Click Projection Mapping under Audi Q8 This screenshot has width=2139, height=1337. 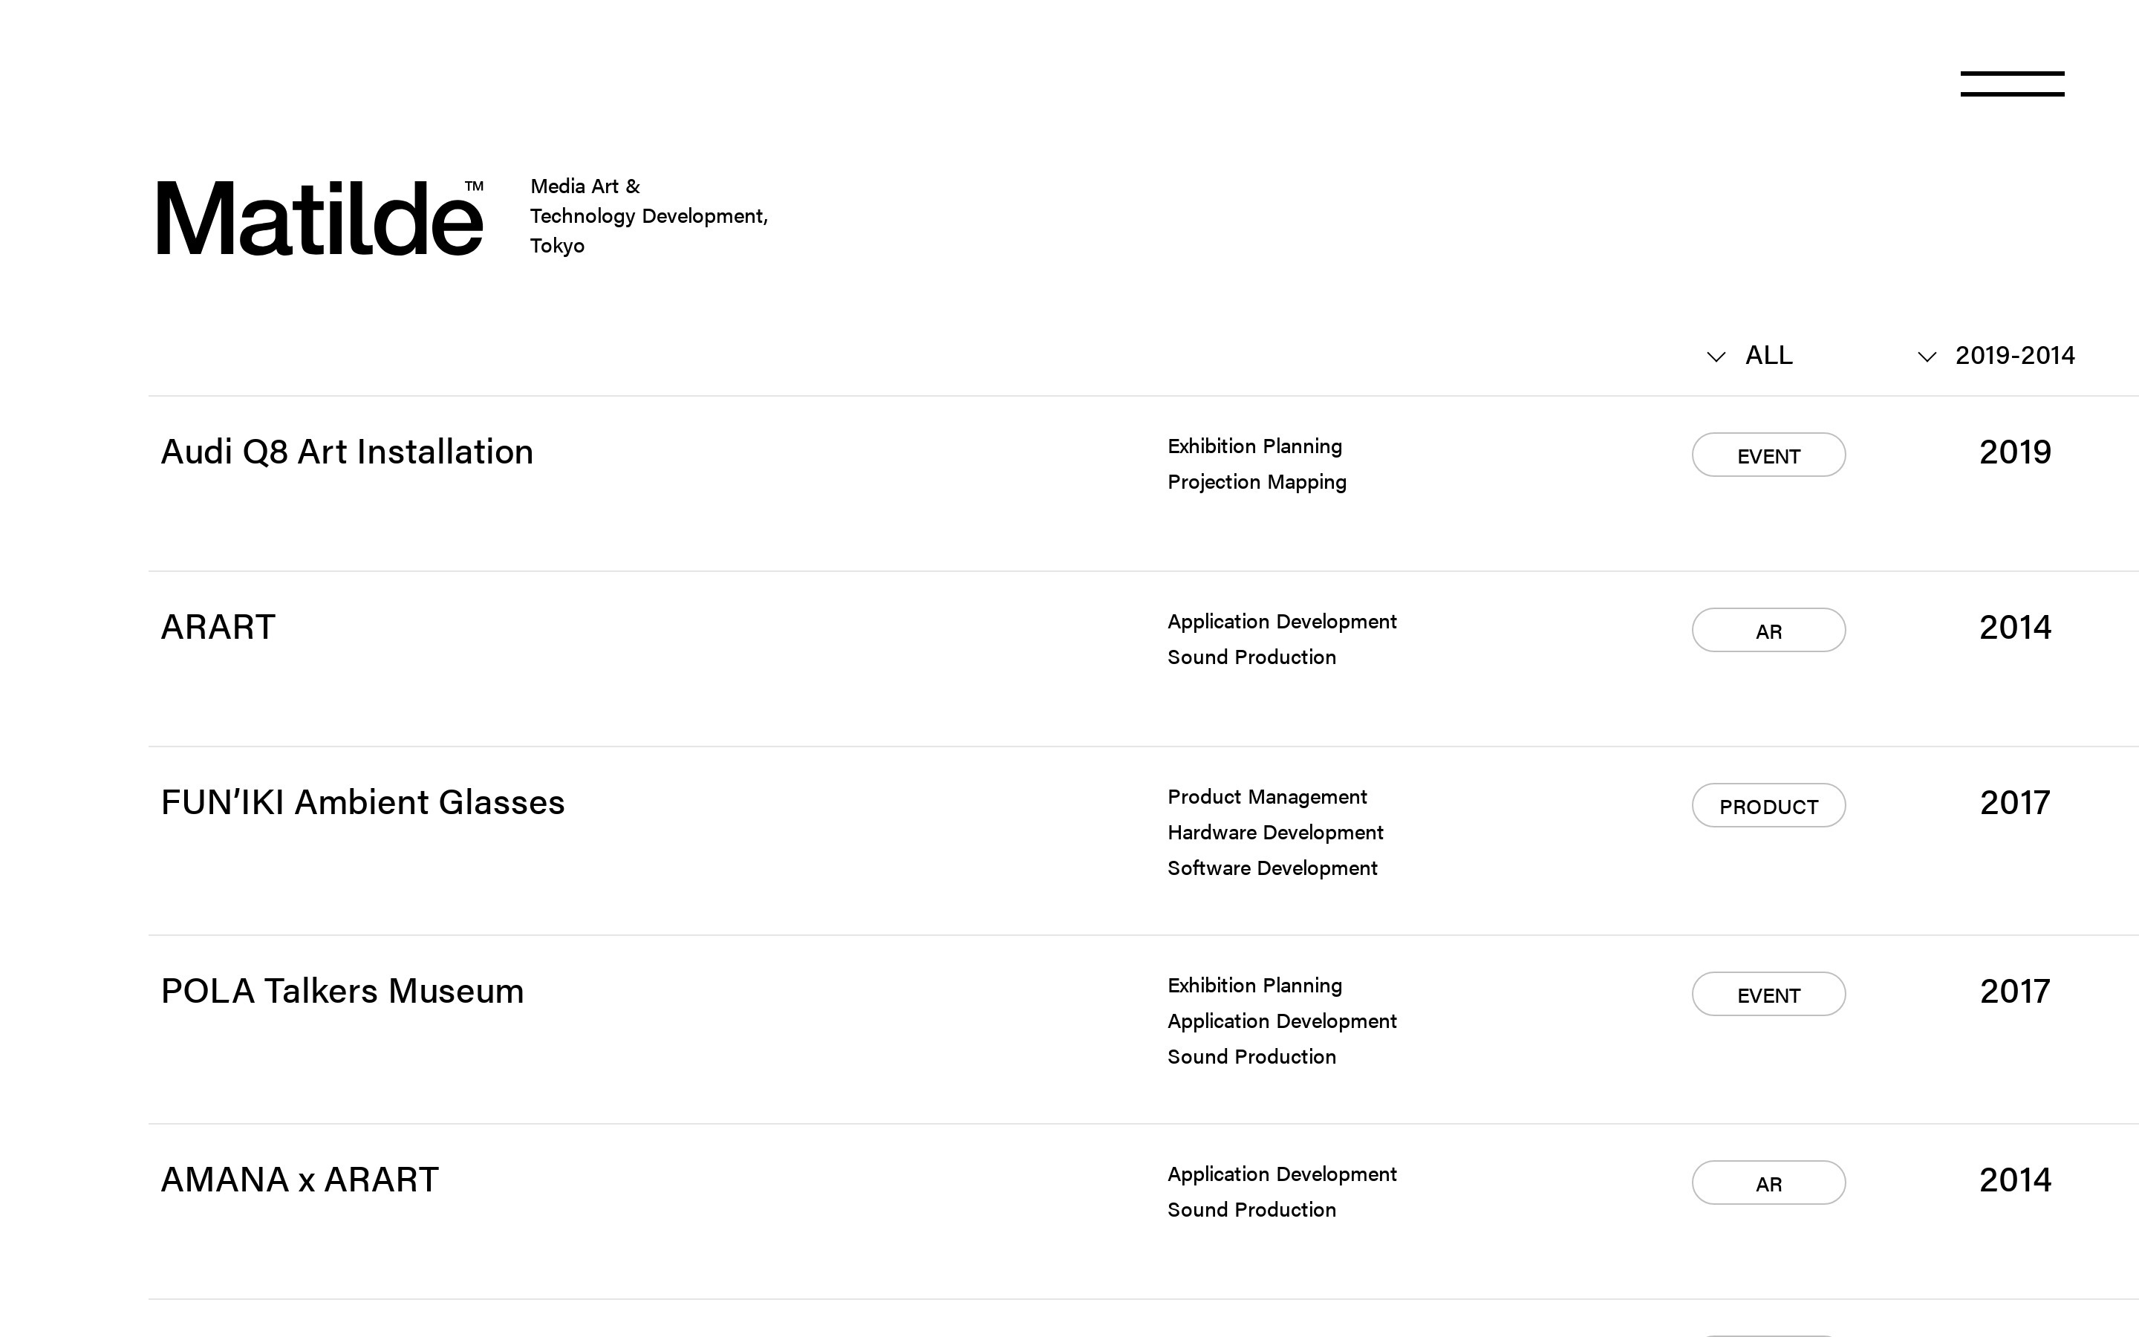pyautogui.click(x=1256, y=482)
